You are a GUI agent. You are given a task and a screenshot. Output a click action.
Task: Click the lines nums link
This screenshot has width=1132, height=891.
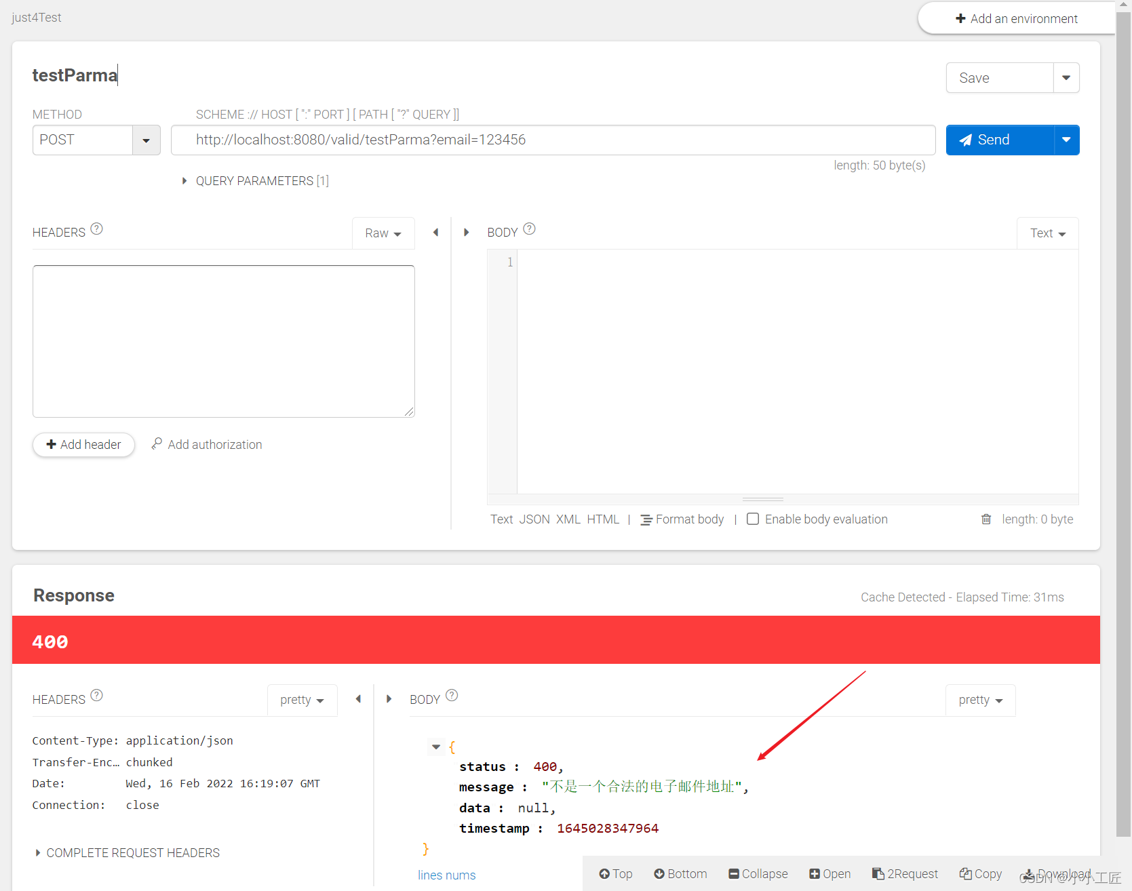[446, 875]
